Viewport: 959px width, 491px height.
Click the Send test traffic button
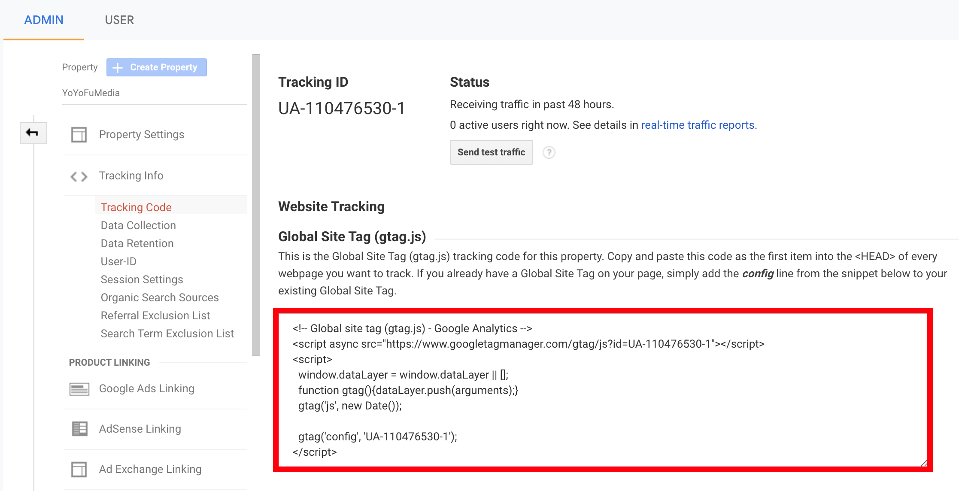point(491,152)
